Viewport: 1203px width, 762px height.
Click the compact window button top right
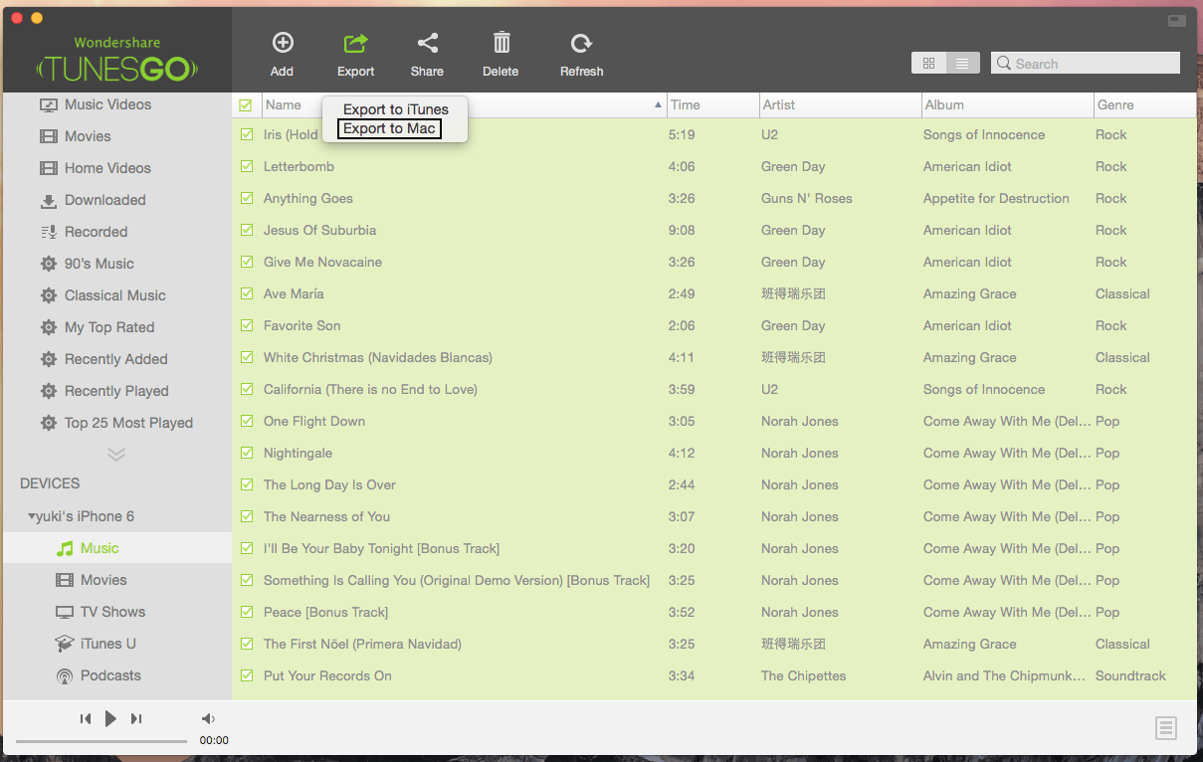pos(1176,20)
